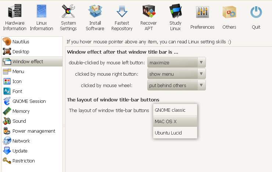Click the Icon label in sidebar
The width and height of the screenshot is (272, 172).
tap(17, 82)
